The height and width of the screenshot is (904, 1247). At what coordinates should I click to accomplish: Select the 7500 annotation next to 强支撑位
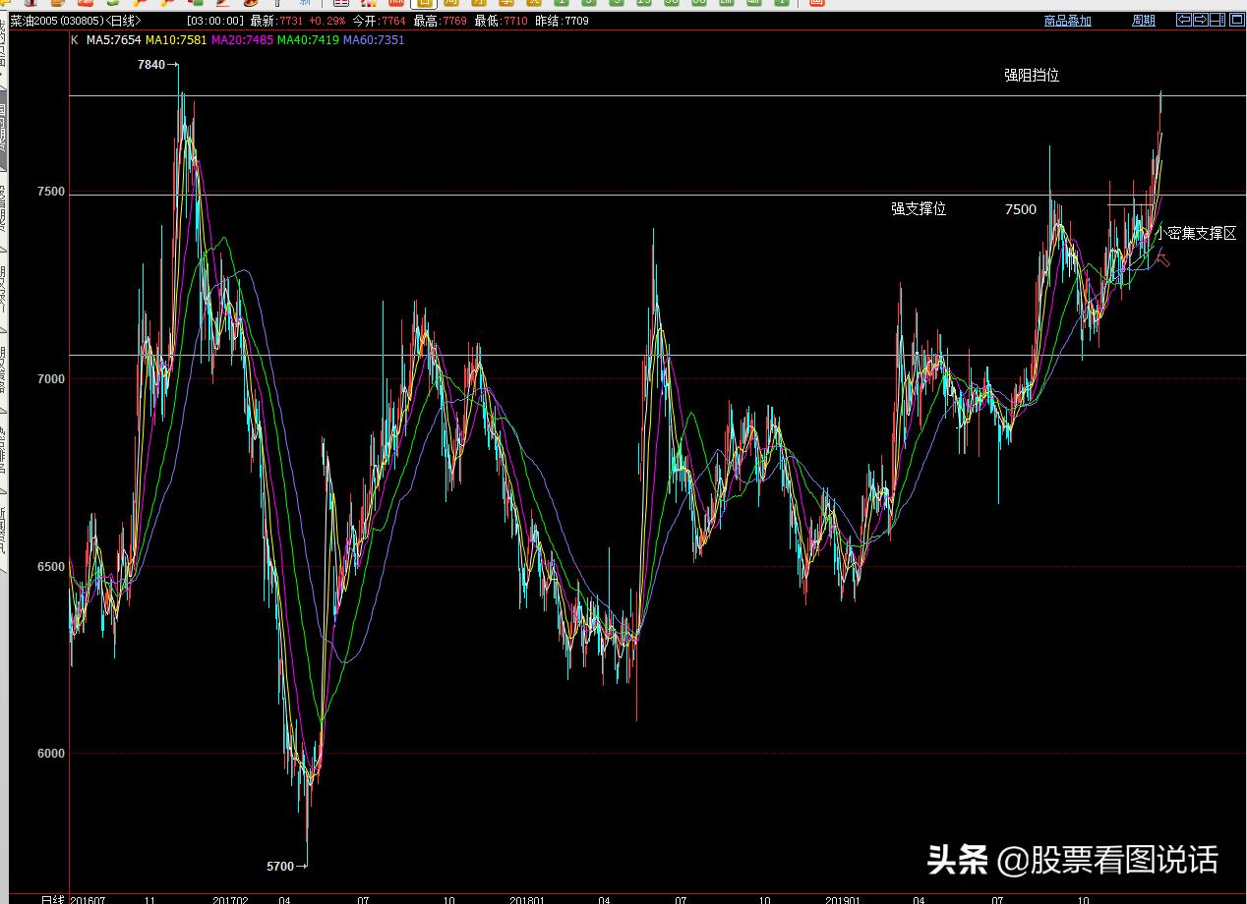pos(1021,209)
